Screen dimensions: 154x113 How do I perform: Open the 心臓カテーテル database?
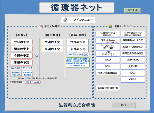tap(106, 34)
